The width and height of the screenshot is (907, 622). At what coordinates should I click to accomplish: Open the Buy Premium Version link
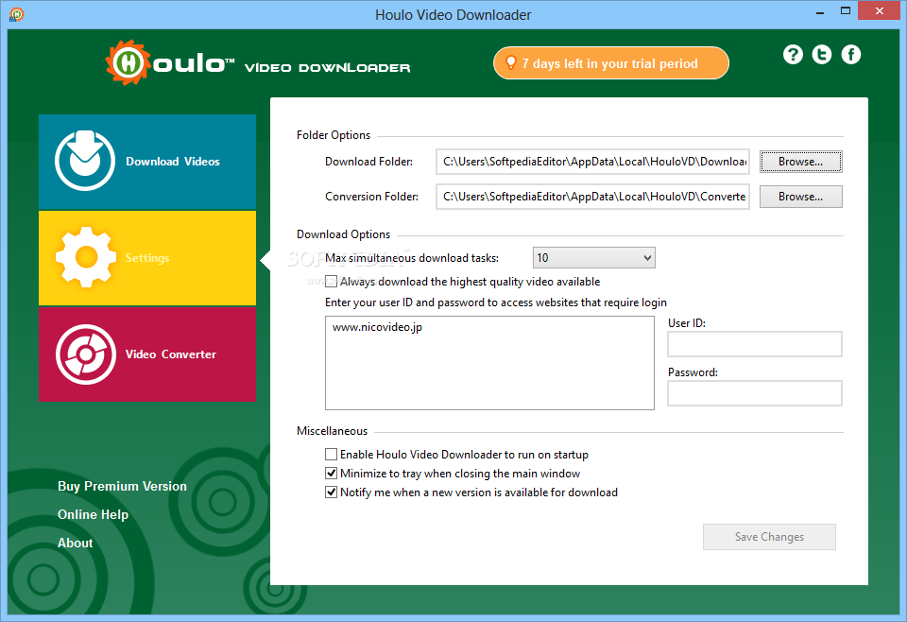point(122,486)
